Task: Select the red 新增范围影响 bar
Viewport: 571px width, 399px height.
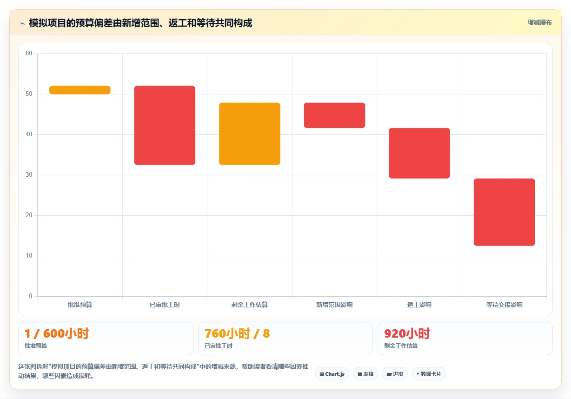Action: pos(334,115)
